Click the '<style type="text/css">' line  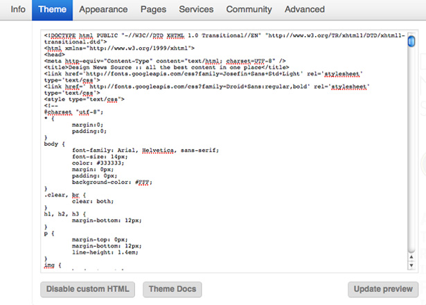[x=85, y=99]
